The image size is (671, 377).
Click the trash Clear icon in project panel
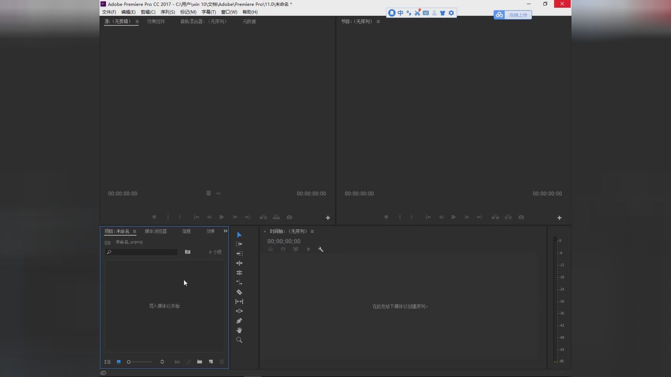[222, 362]
